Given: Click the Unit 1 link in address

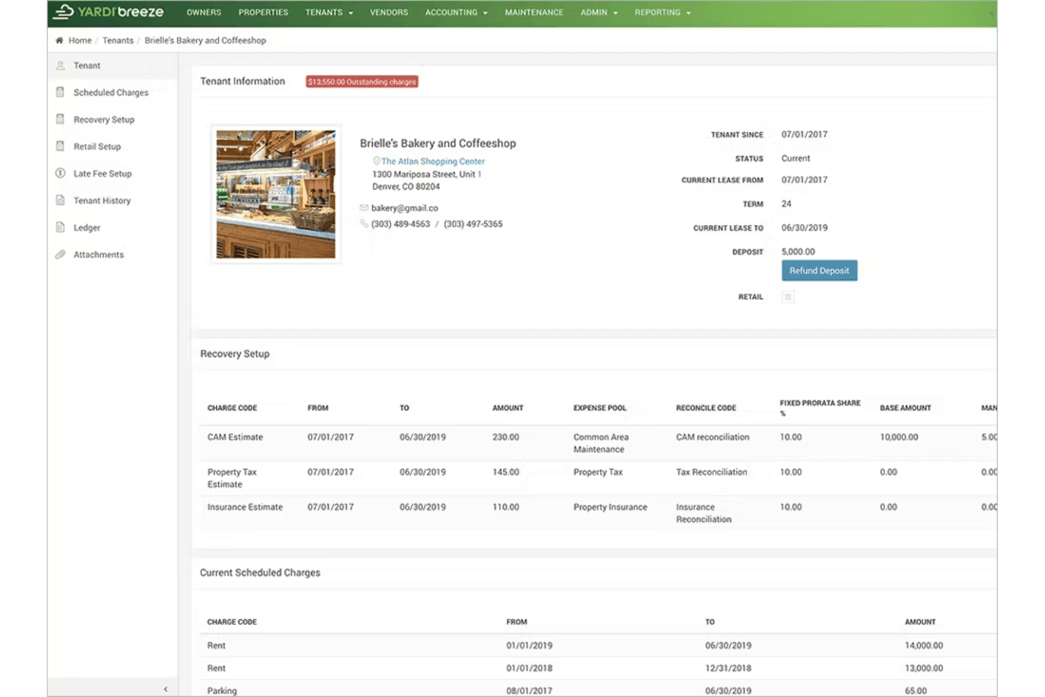Looking at the screenshot, I should [x=479, y=174].
